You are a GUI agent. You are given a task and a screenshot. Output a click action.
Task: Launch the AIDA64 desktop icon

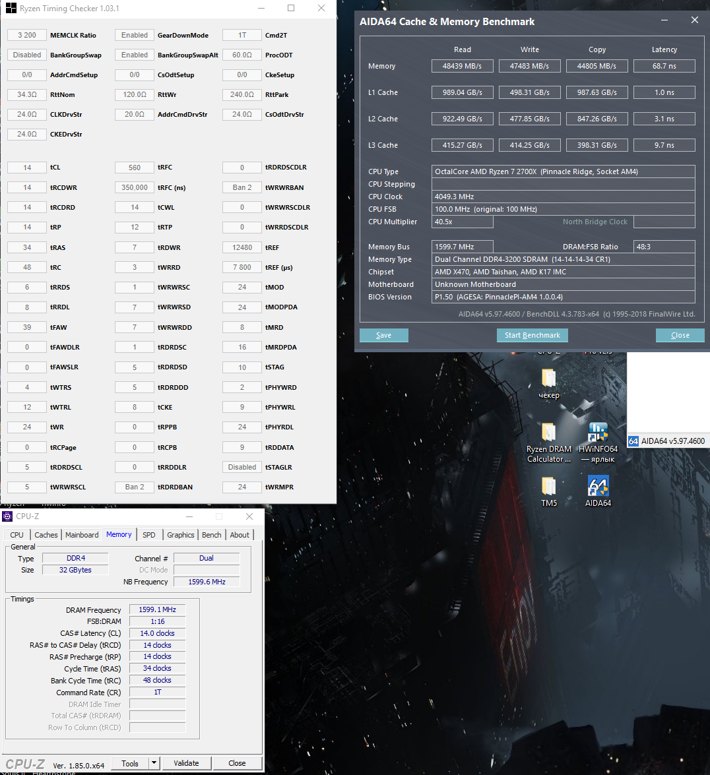pyautogui.click(x=598, y=486)
